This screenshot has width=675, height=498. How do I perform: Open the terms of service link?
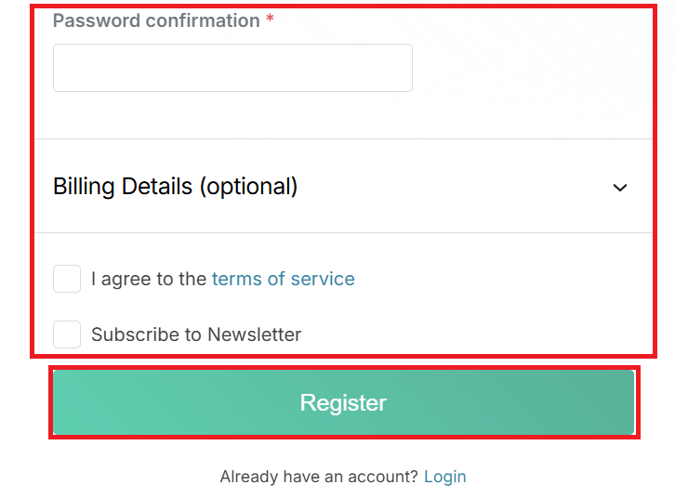(283, 279)
